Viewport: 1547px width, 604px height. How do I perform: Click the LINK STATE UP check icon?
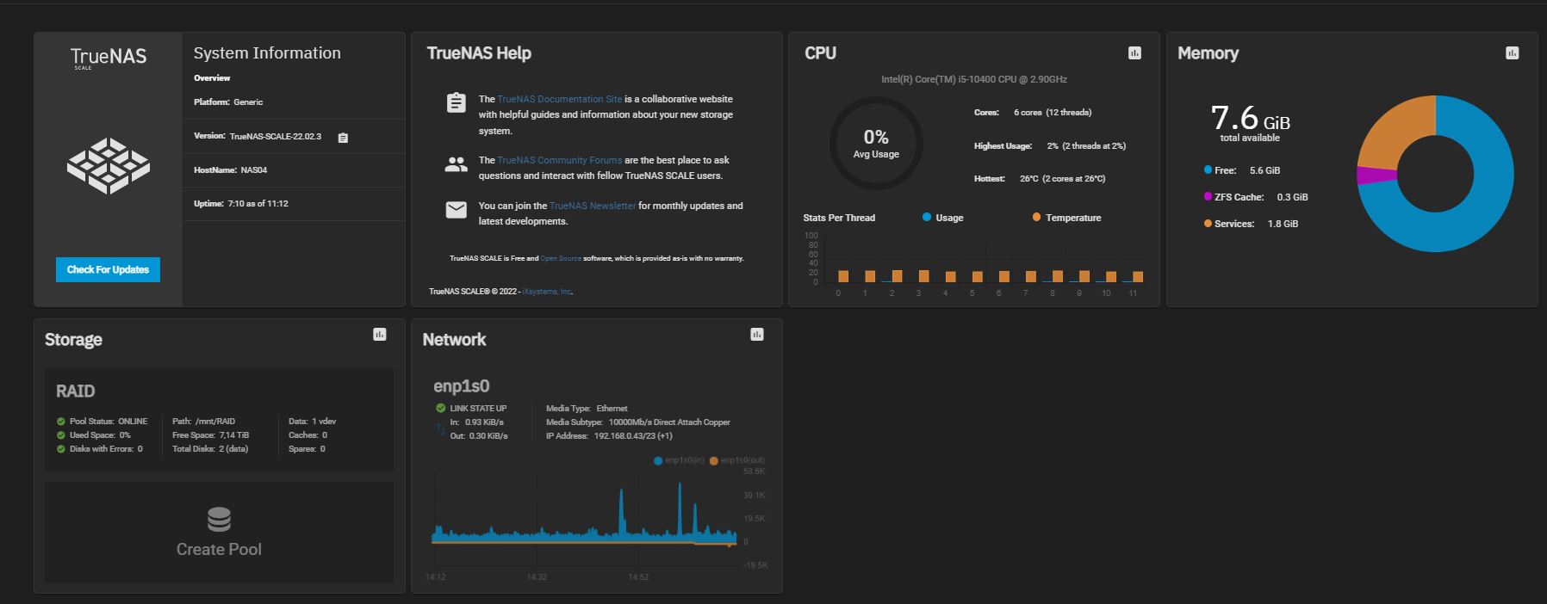(441, 409)
